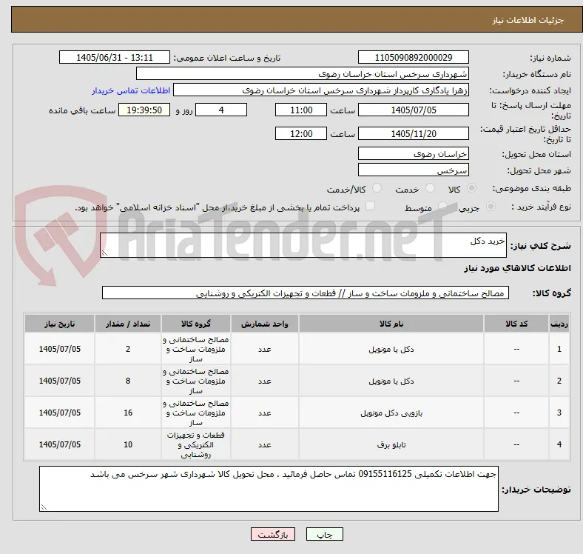Click the resize handle of buyer notes textarea

(x=44, y=507)
